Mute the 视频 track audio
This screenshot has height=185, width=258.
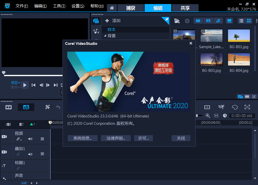click(30, 139)
